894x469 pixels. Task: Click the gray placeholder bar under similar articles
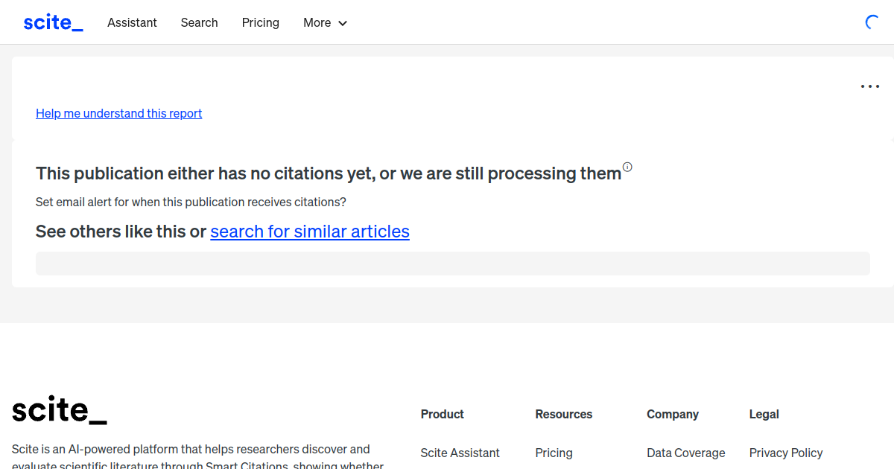(x=452, y=264)
